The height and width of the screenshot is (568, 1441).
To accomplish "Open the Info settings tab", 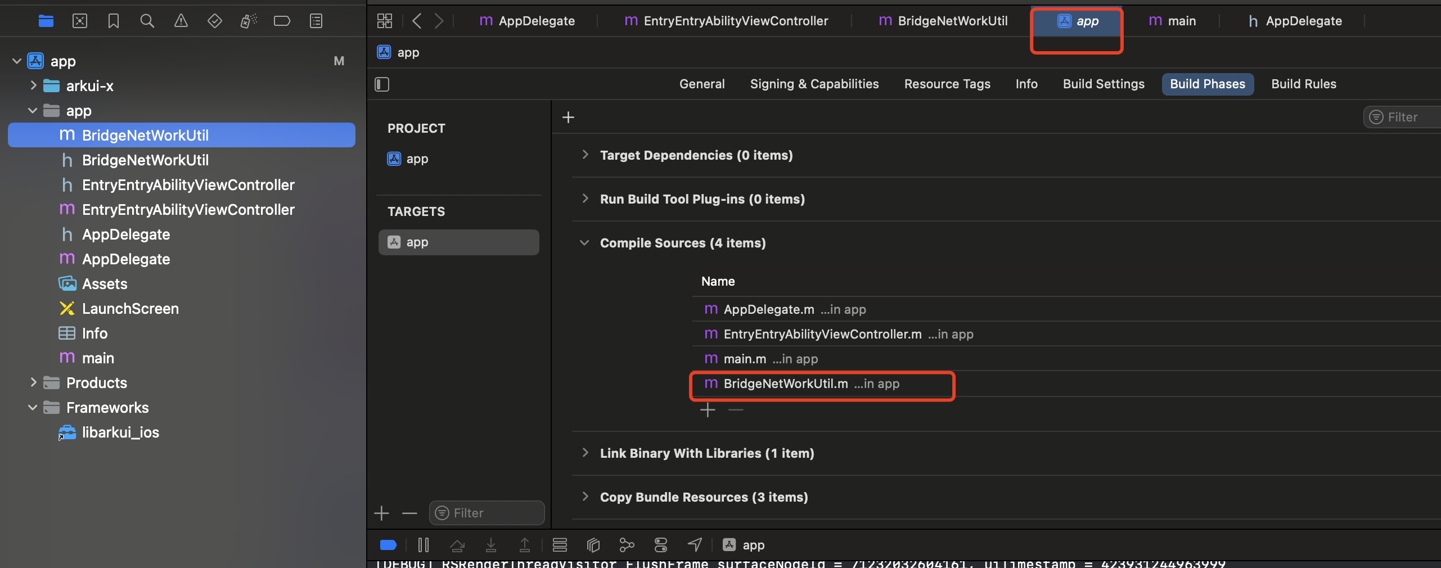I will [x=1026, y=84].
